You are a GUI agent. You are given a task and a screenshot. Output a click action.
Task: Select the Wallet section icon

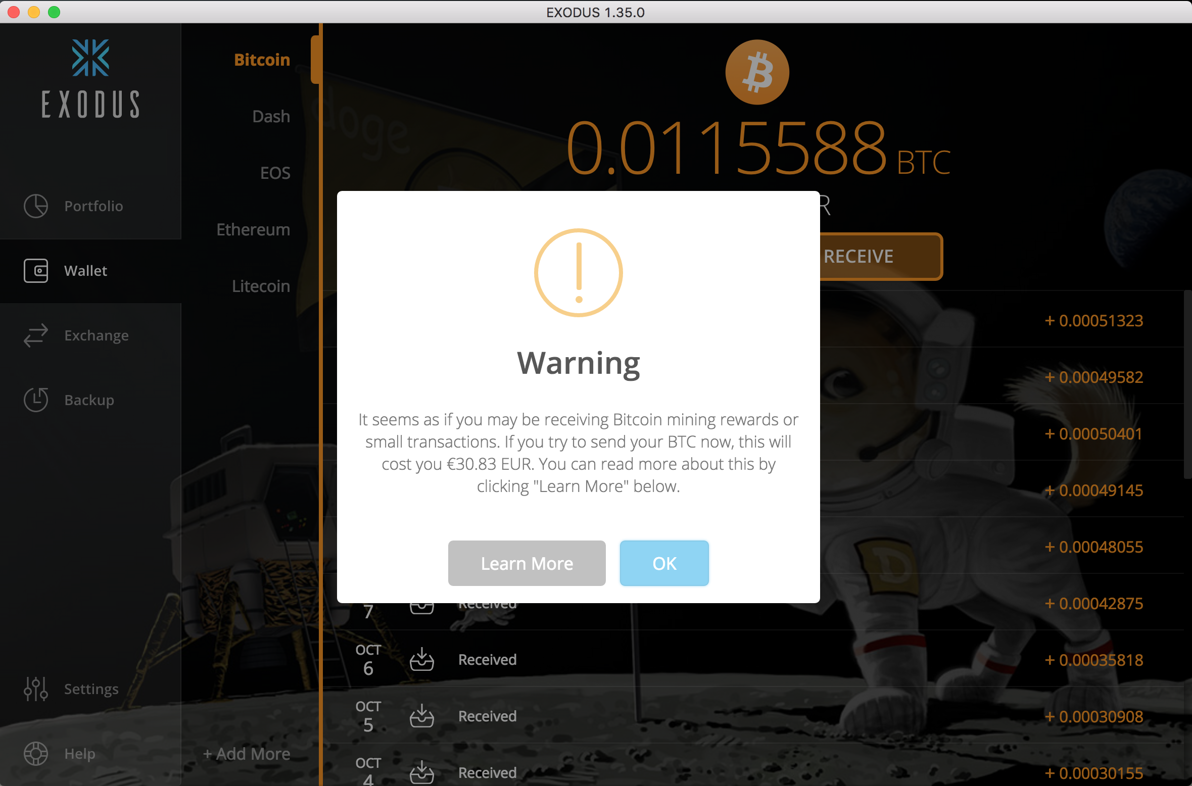(x=36, y=271)
